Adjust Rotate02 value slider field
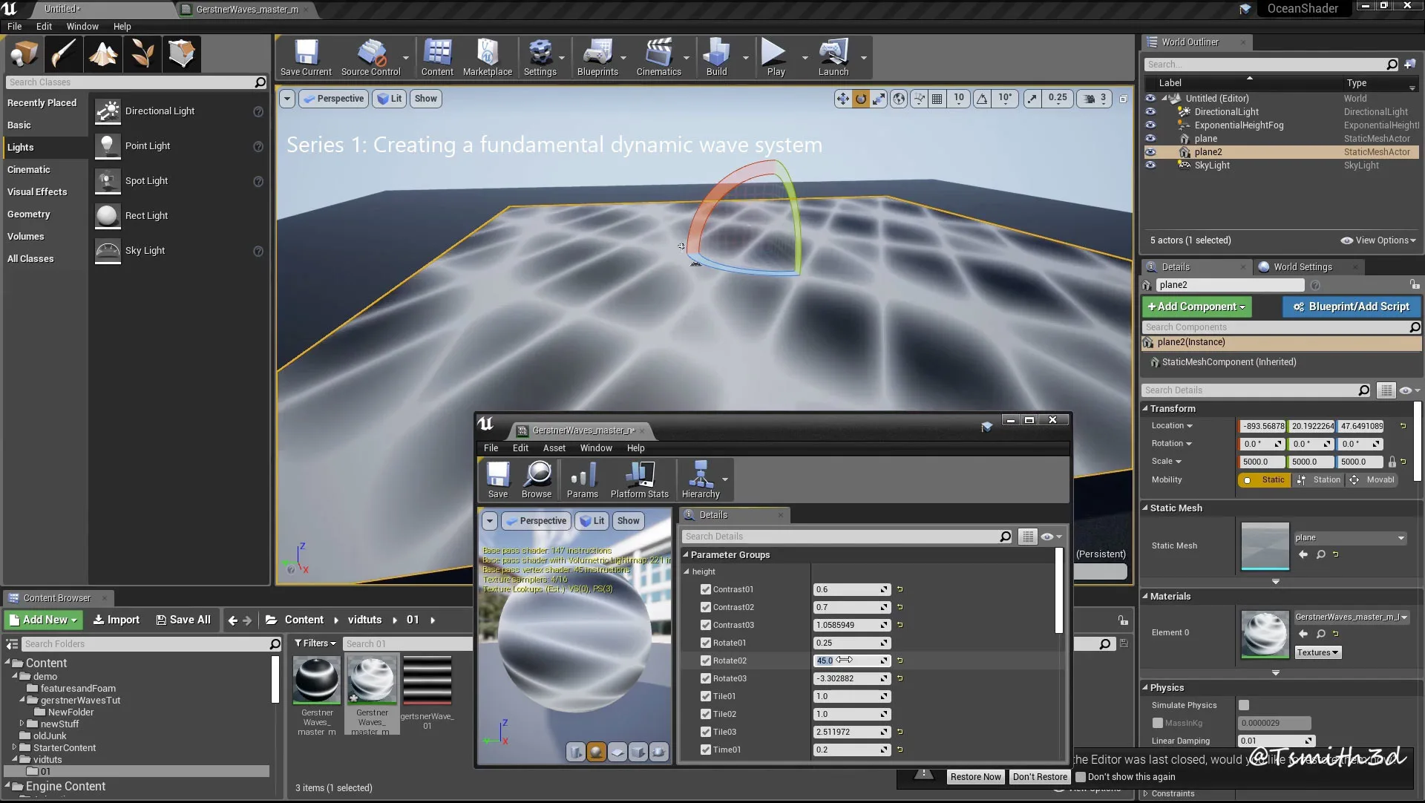This screenshot has width=1425, height=803. 845,661
